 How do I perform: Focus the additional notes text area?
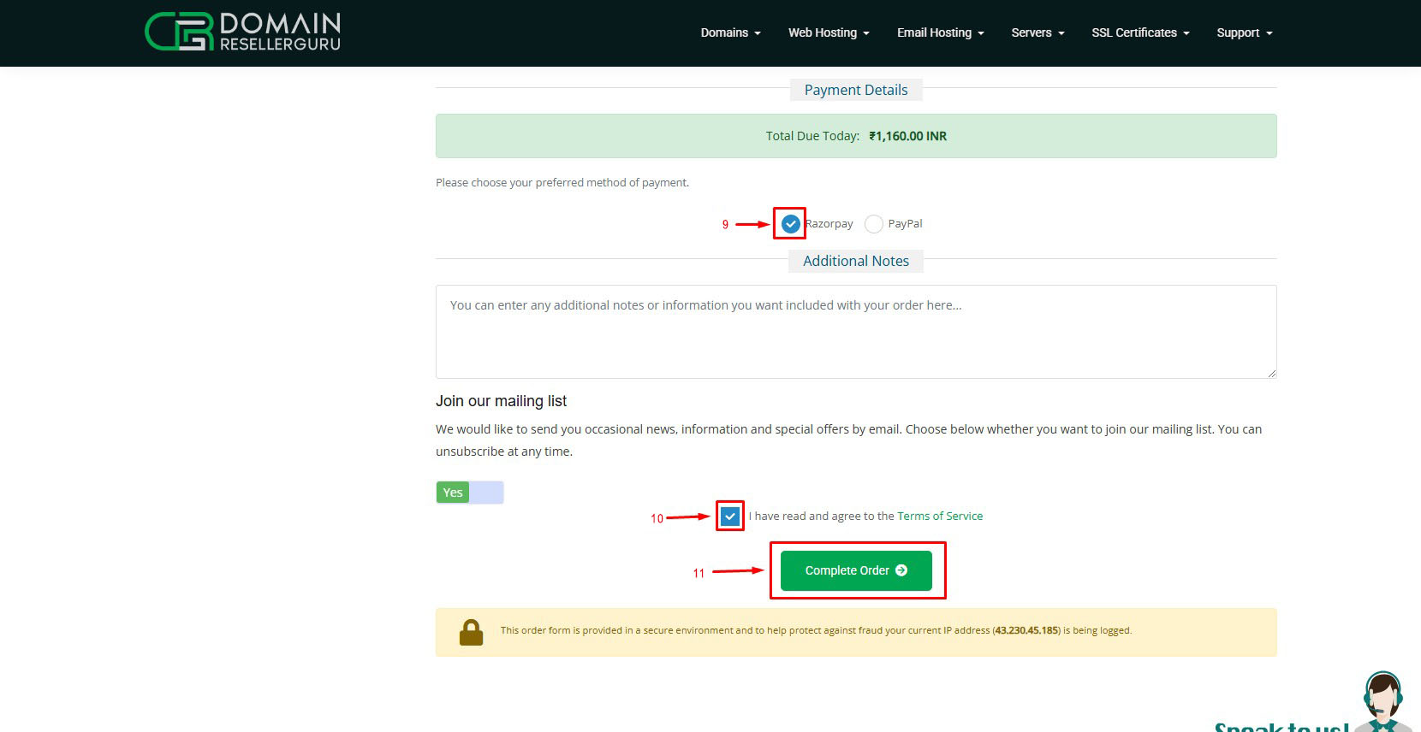click(x=856, y=332)
